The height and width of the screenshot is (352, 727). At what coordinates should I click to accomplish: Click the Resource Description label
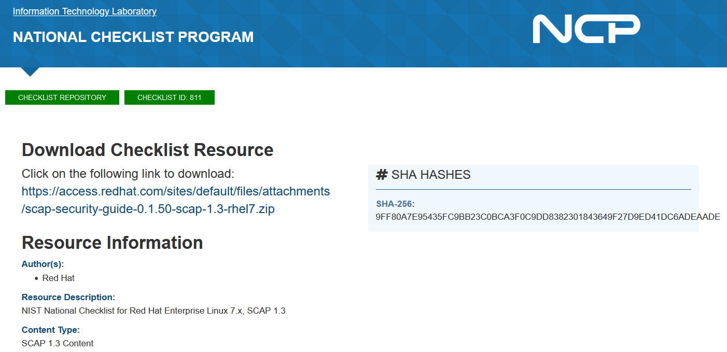click(68, 298)
